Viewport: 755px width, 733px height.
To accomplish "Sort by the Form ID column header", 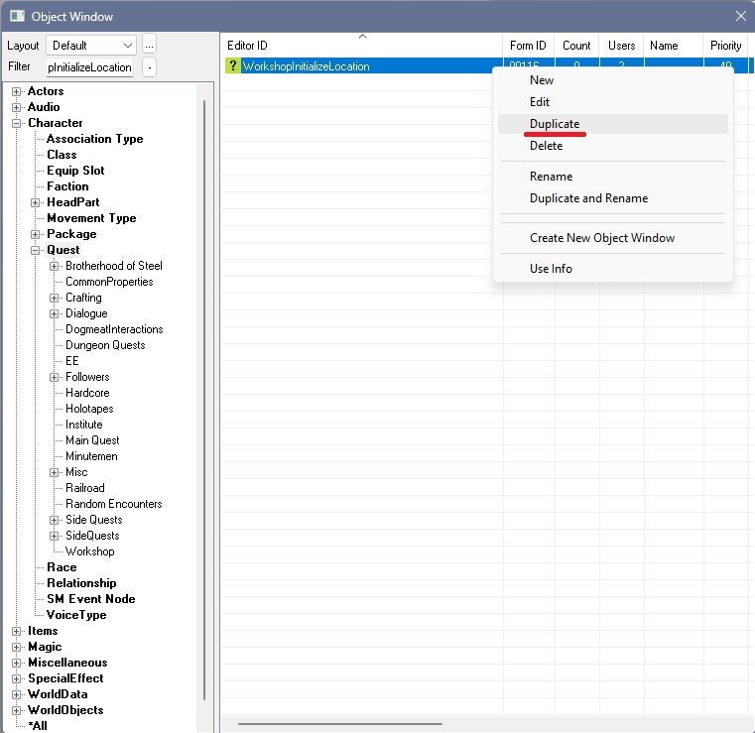I will coord(528,46).
